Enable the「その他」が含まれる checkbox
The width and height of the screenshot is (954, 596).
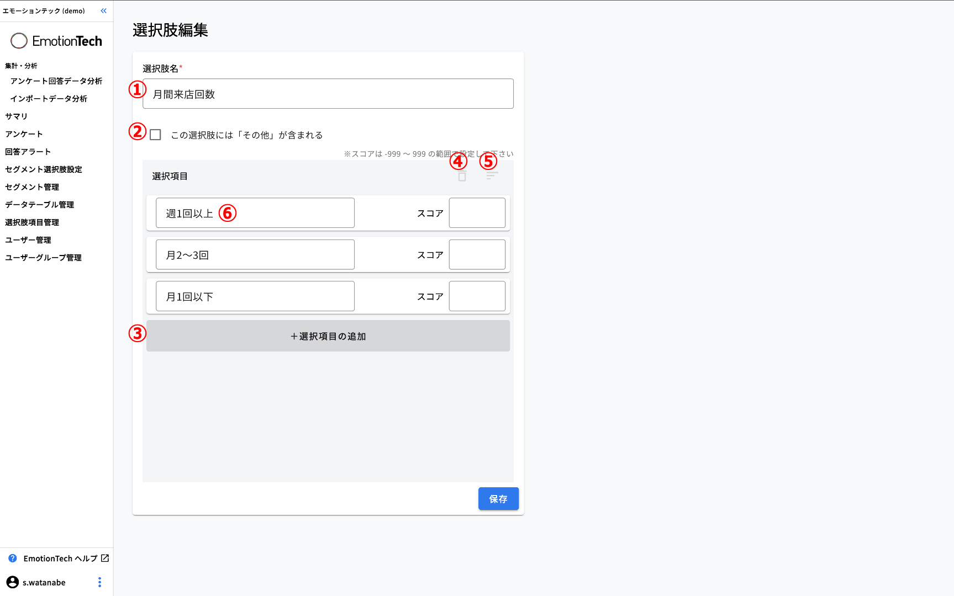pyautogui.click(x=156, y=135)
